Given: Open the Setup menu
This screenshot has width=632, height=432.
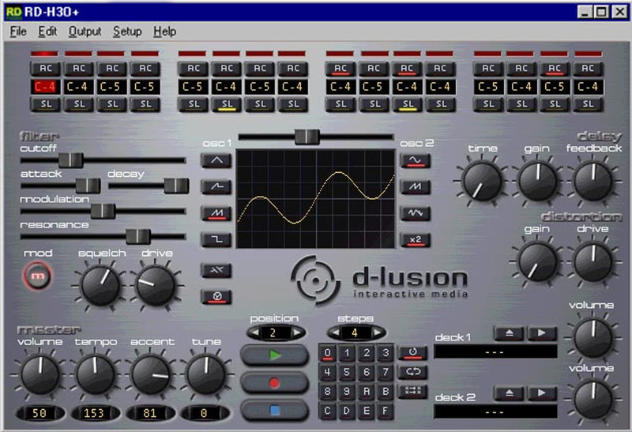Looking at the screenshot, I should click(127, 32).
